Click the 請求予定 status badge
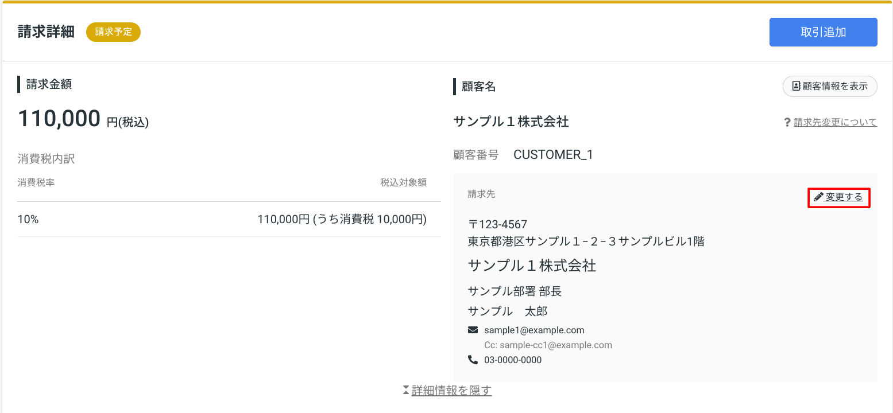 [x=113, y=32]
